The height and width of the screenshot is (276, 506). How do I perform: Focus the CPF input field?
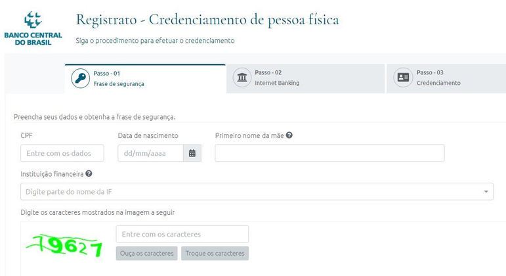click(62, 153)
